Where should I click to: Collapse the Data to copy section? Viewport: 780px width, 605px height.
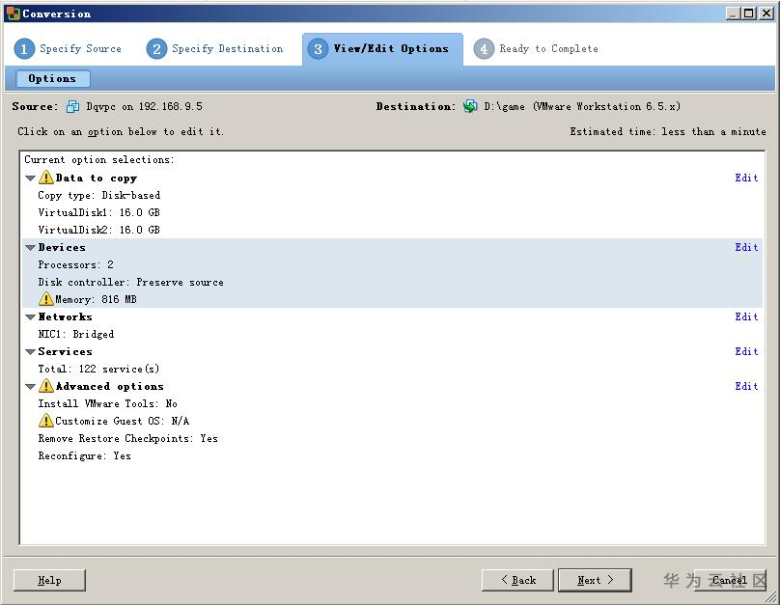(x=30, y=178)
